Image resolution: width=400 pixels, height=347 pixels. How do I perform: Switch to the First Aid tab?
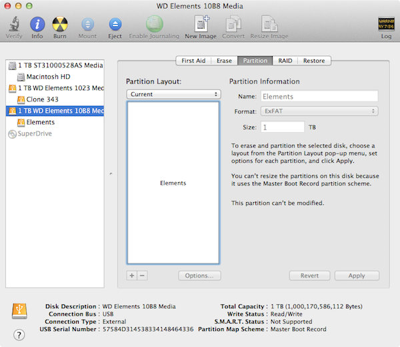(193, 61)
